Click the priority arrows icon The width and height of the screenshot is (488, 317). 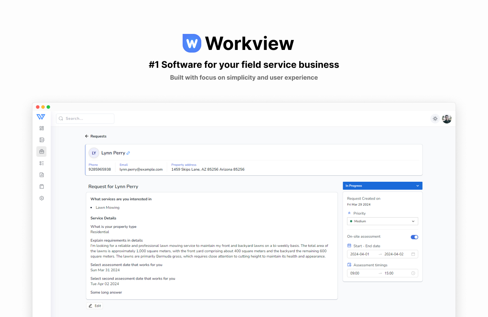coord(349,213)
